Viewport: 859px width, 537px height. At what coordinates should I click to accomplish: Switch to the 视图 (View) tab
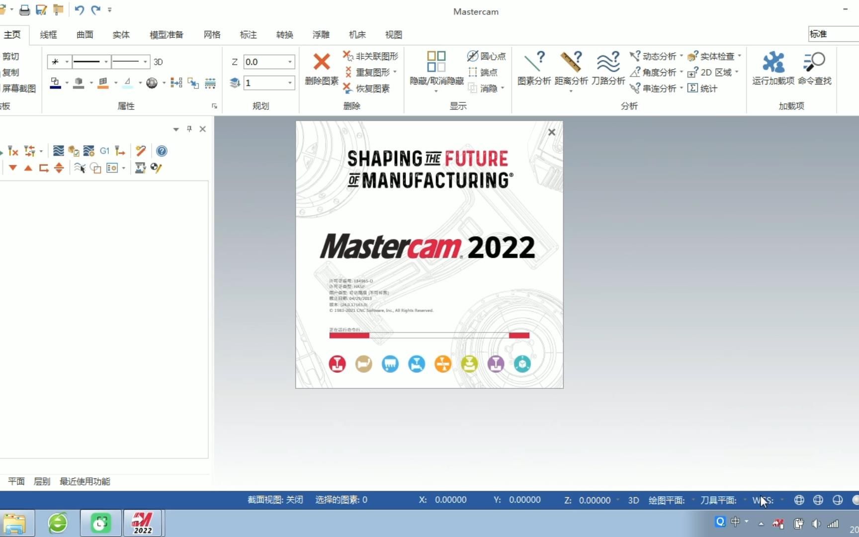393,35
